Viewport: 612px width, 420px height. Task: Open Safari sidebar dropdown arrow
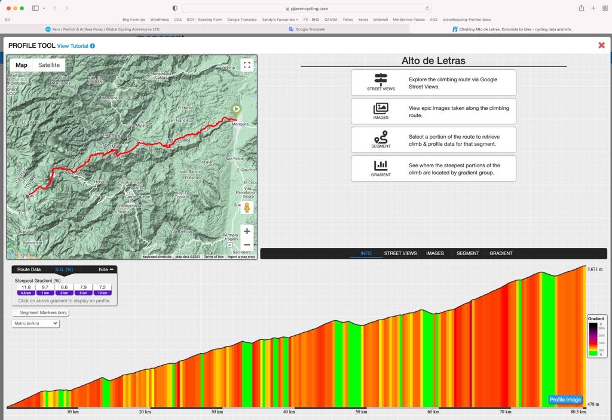pos(43,8)
